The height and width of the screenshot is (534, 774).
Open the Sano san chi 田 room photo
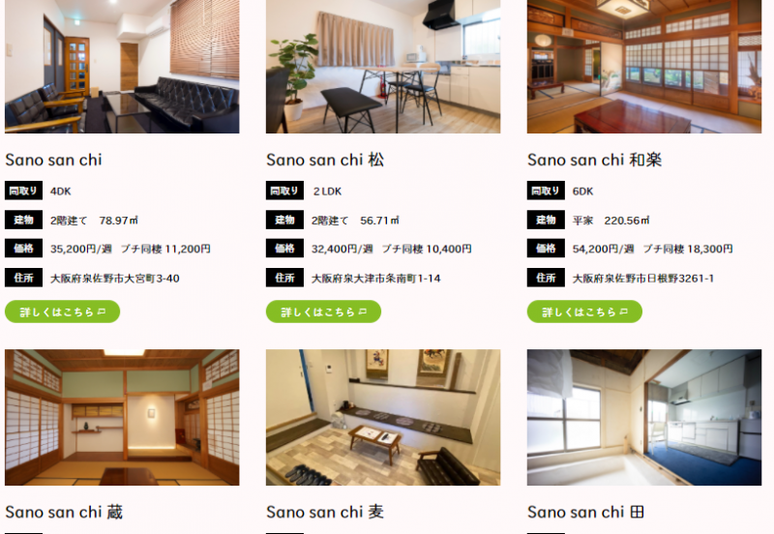(x=644, y=418)
